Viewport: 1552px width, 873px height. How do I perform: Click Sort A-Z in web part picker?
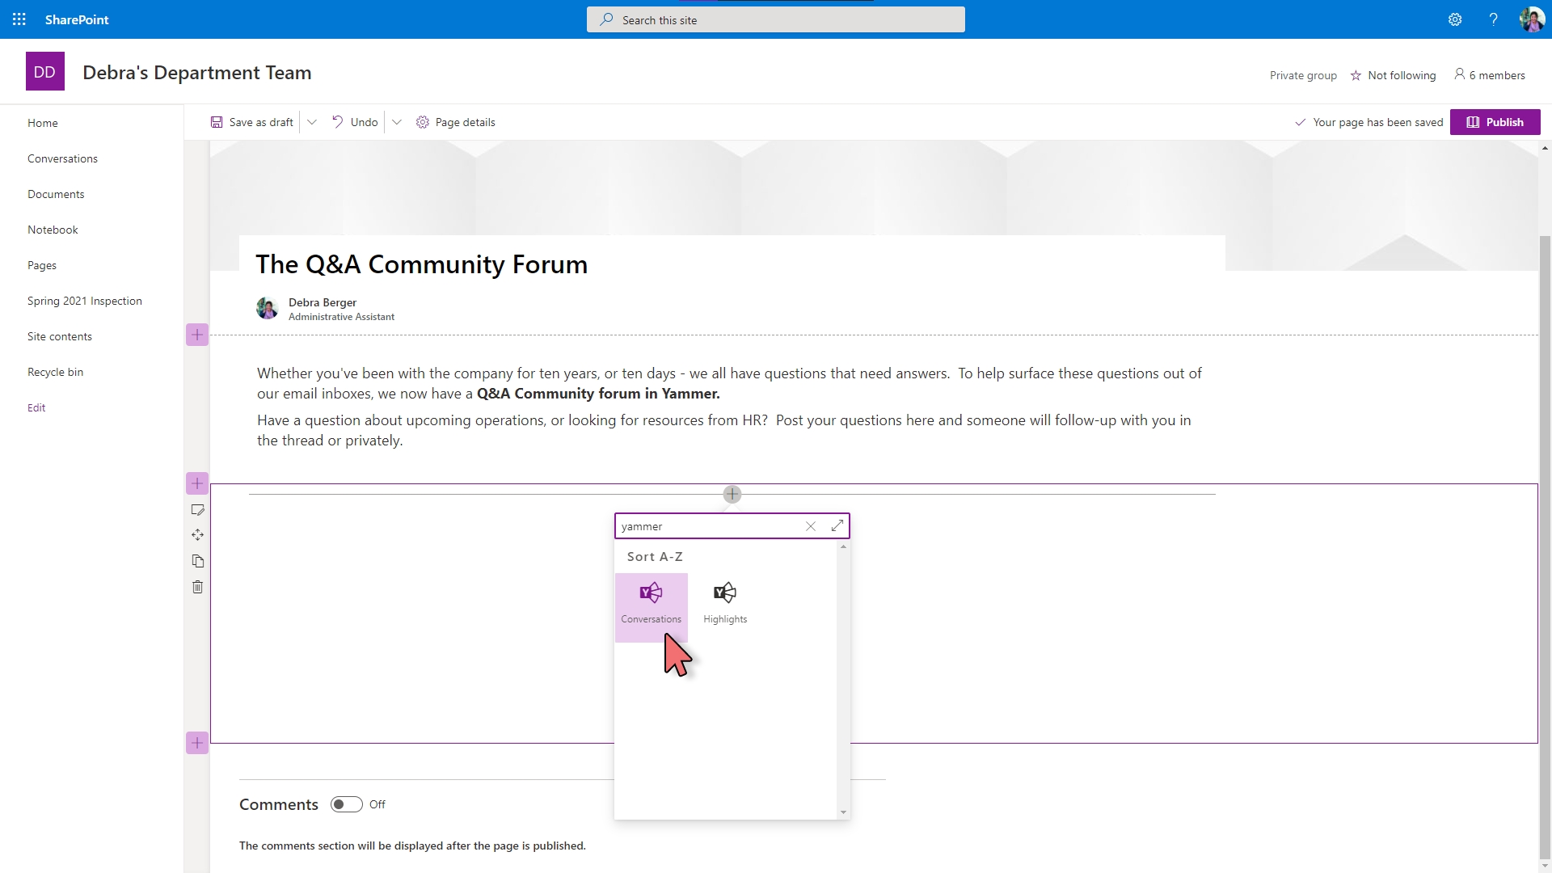[655, 557]
